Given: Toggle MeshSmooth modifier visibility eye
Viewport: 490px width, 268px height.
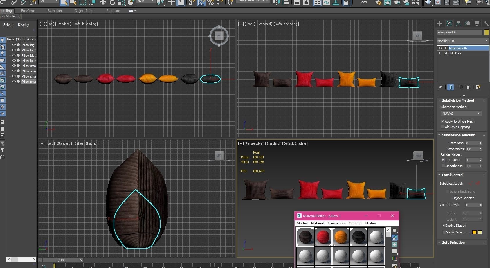Looking at the screenshot, I should [x=441, y=48].
